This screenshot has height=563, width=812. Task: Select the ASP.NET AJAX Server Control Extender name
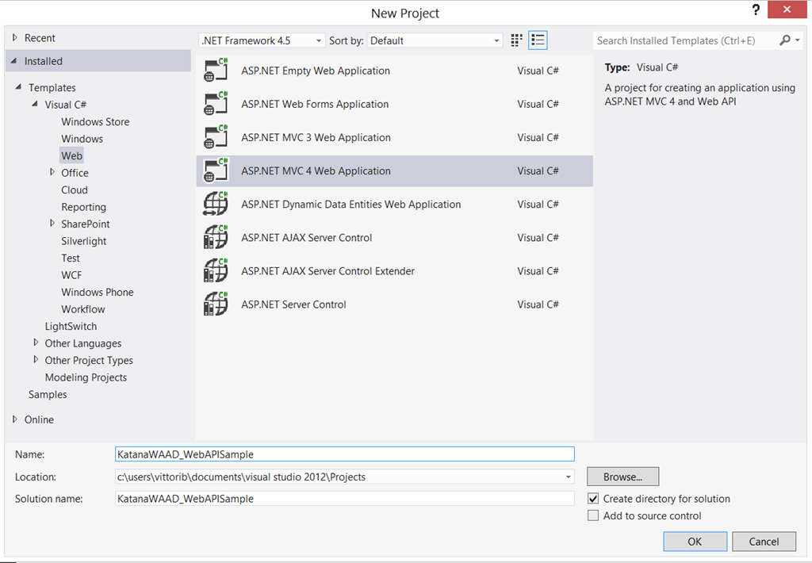pyautogui.click(x=327, y=271)
